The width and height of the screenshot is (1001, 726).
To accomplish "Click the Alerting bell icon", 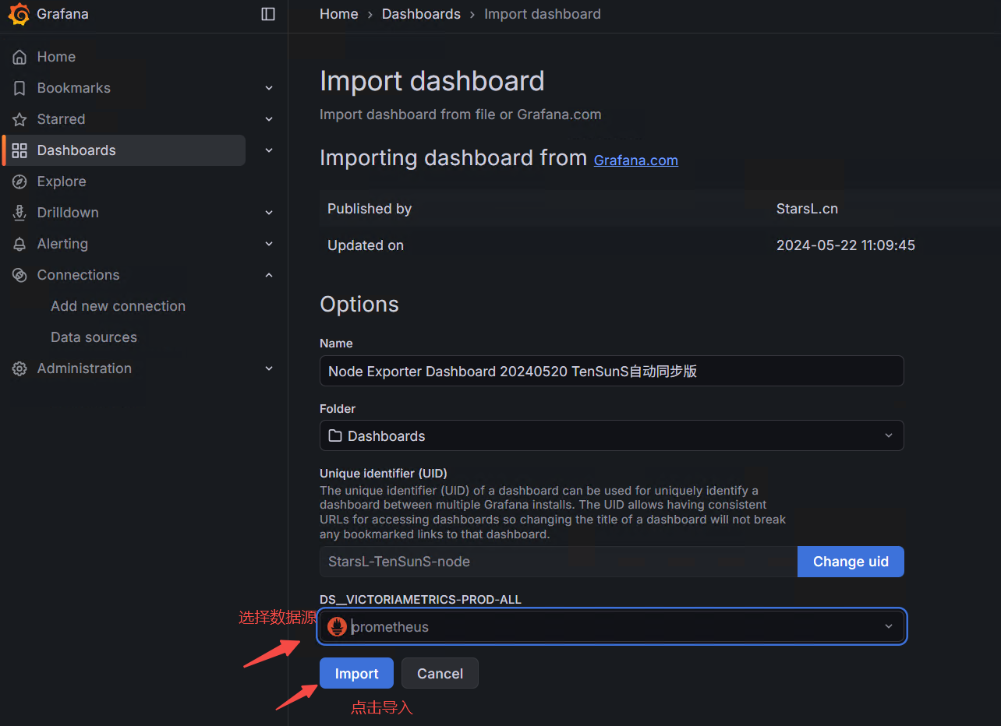I will [x=19, y=244].
